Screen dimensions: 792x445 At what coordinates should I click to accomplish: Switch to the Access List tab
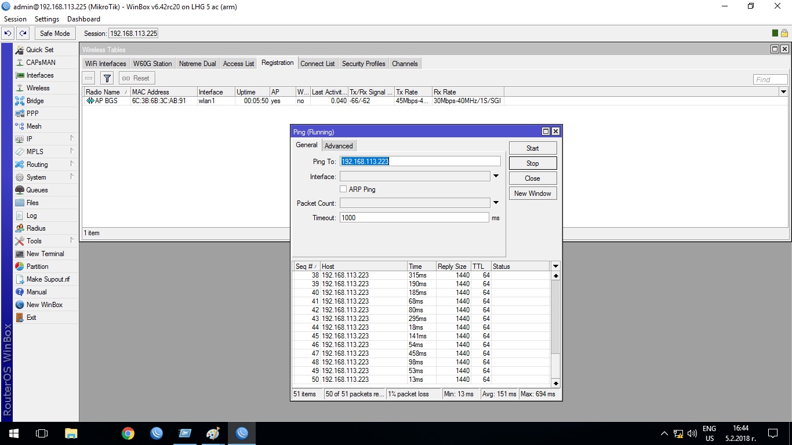(x=238, y=64)
